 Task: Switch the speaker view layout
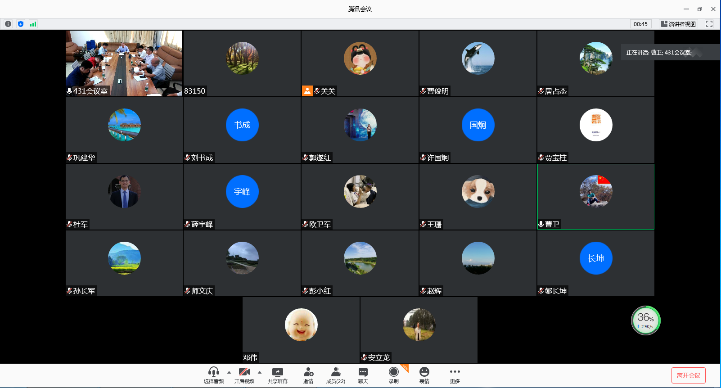tap(678, 24)
